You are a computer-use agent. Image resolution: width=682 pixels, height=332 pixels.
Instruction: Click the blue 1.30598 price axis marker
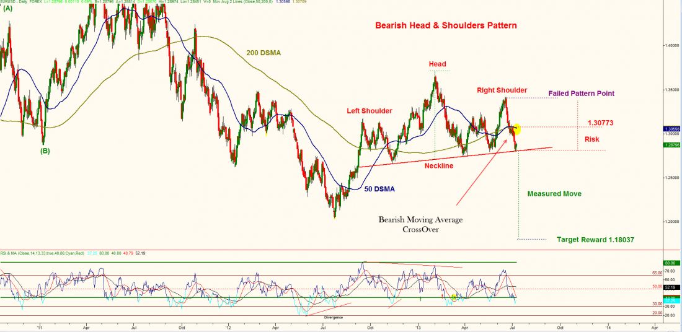coord(671,129)
